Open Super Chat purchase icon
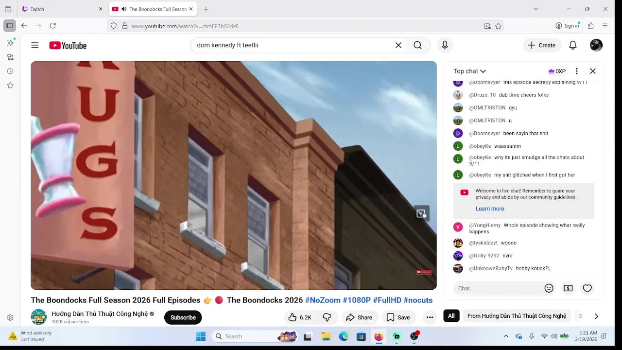 click(568, 288)
